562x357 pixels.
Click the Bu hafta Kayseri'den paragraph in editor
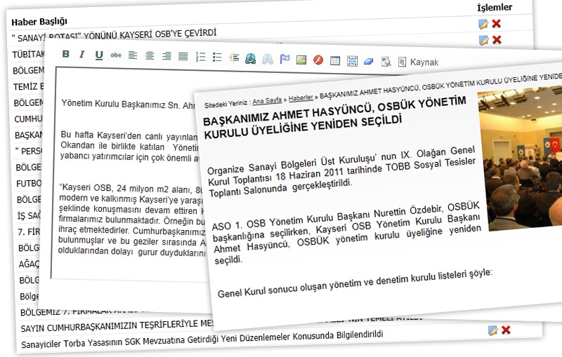[x=129, y=147]
